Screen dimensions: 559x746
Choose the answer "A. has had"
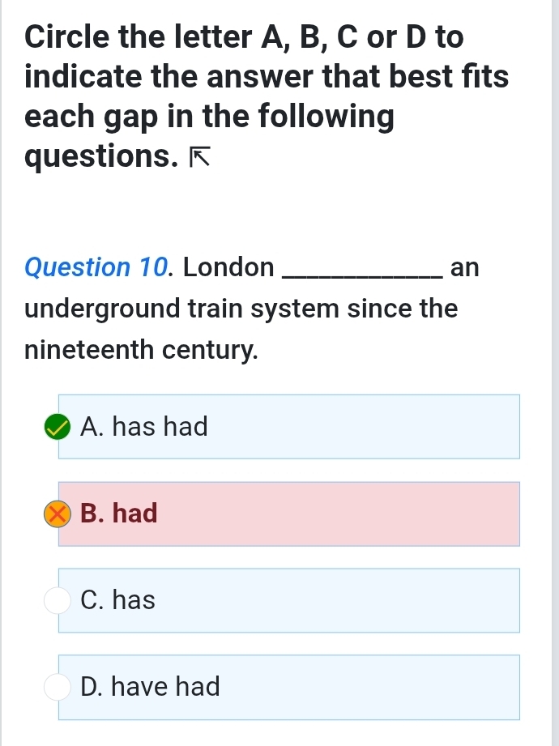(288, 427)
